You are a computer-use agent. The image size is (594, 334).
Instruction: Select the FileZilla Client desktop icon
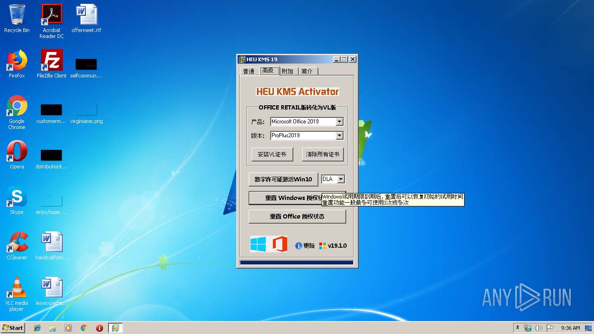[x=52, y=64]
